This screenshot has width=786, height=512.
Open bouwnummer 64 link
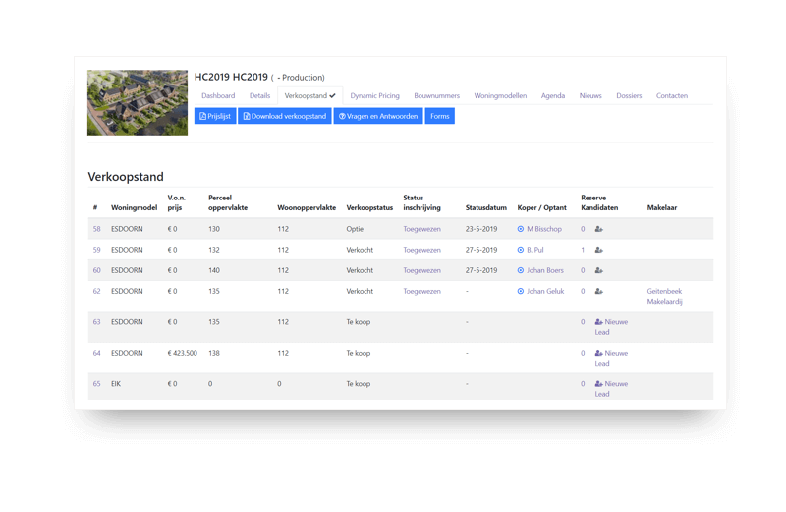click(x=96, y=354)
